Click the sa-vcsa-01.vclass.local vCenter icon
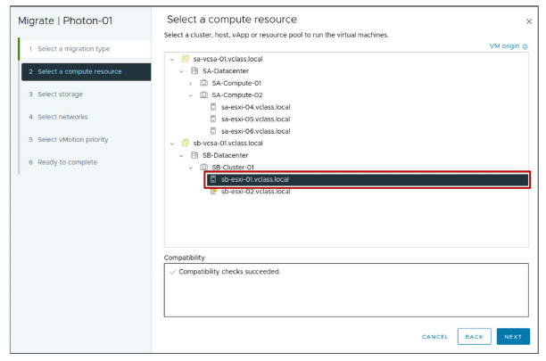546x361 pixels. [186, 59]
